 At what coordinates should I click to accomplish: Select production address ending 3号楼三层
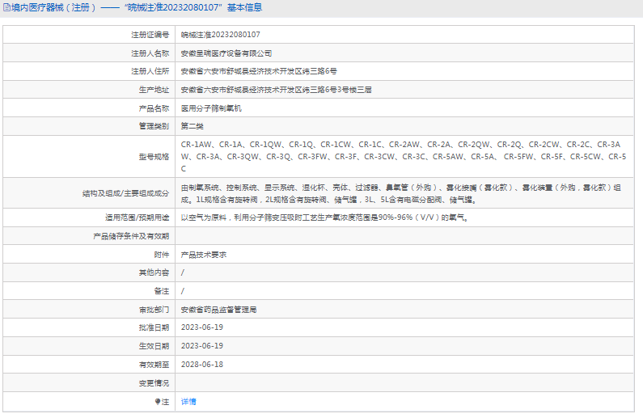(x=277, y=90)
